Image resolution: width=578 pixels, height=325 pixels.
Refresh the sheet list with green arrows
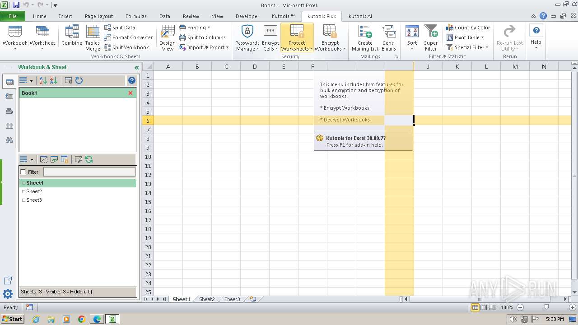pos(89,159)
